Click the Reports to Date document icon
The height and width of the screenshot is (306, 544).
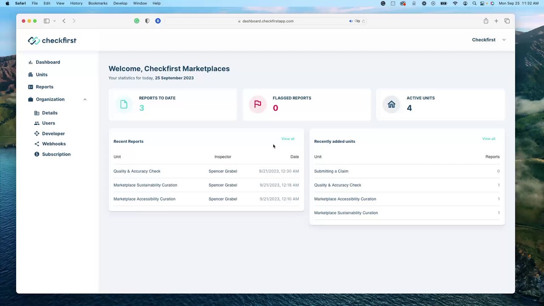tap(124, 105)
